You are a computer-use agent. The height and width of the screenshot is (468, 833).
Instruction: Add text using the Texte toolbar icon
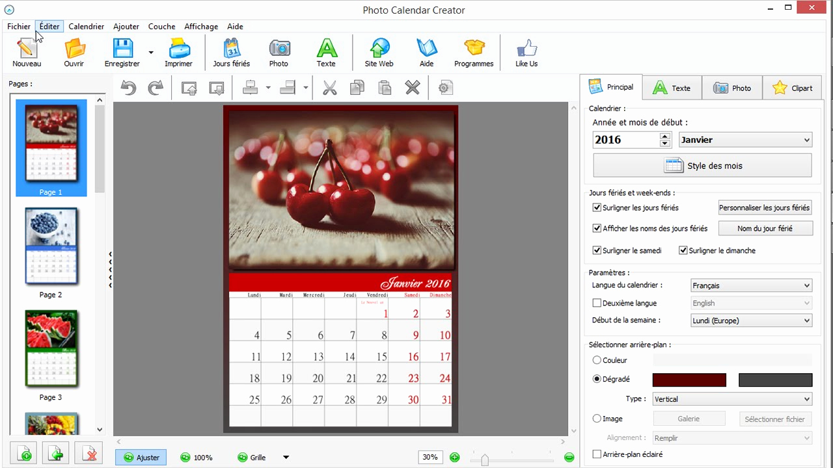coord(326,53)
